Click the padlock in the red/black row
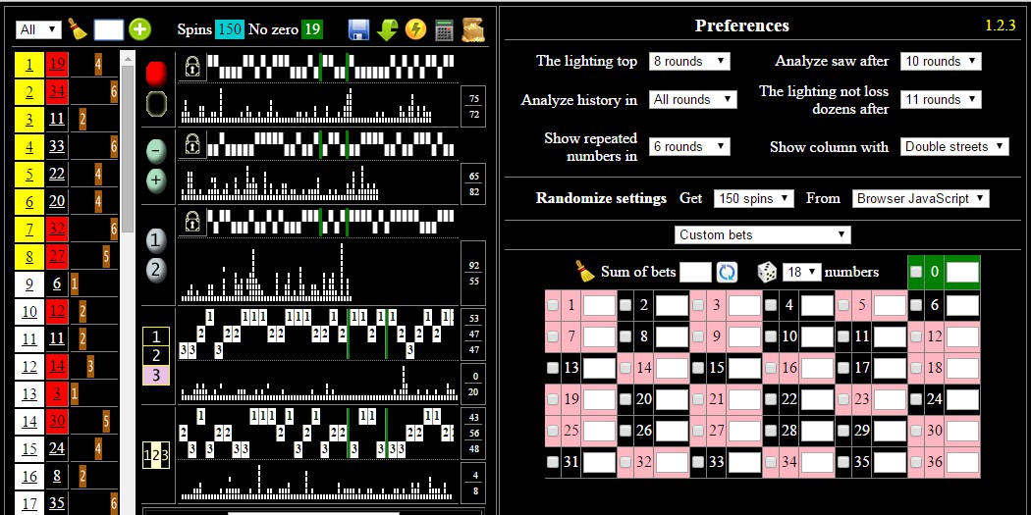The height and width of the screenshot is (515, 1031). coord(192,67)
